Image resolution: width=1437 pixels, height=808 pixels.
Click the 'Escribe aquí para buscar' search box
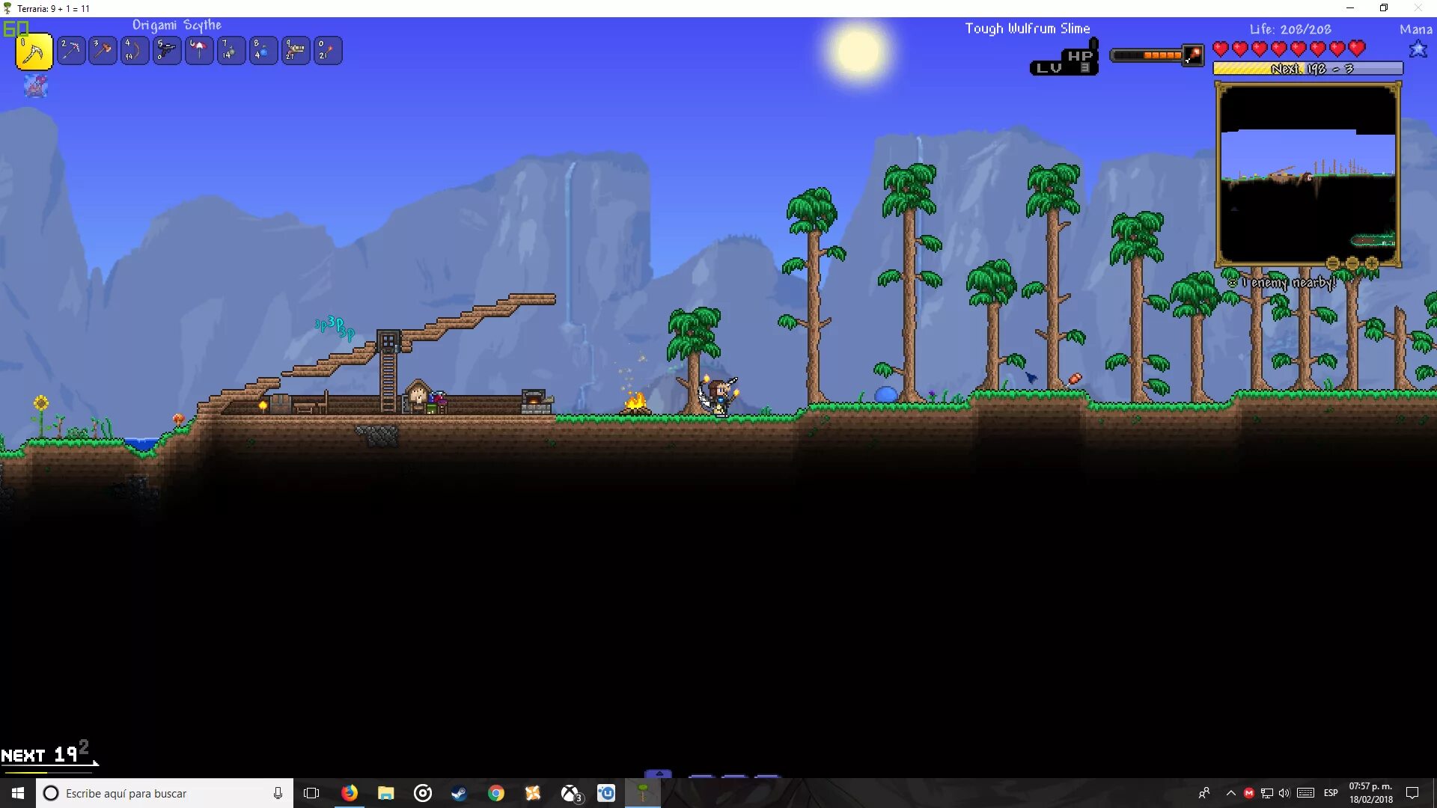(x=165, y=793)
